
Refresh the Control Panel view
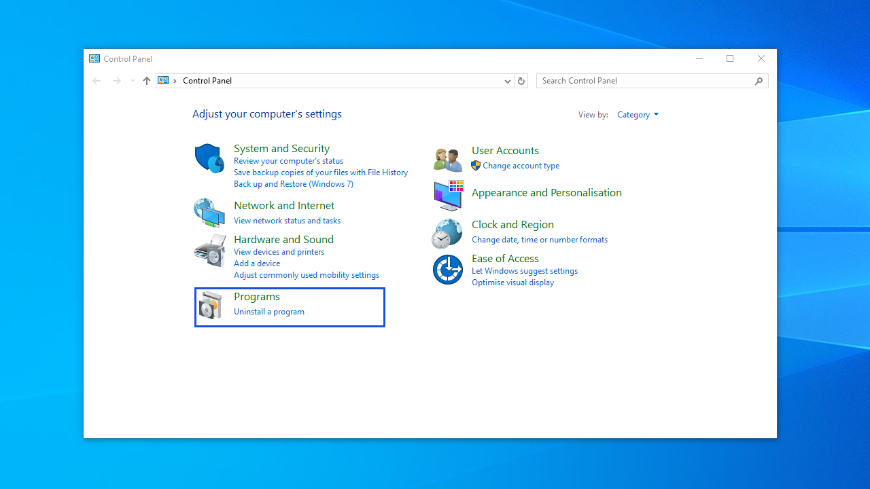521,81
